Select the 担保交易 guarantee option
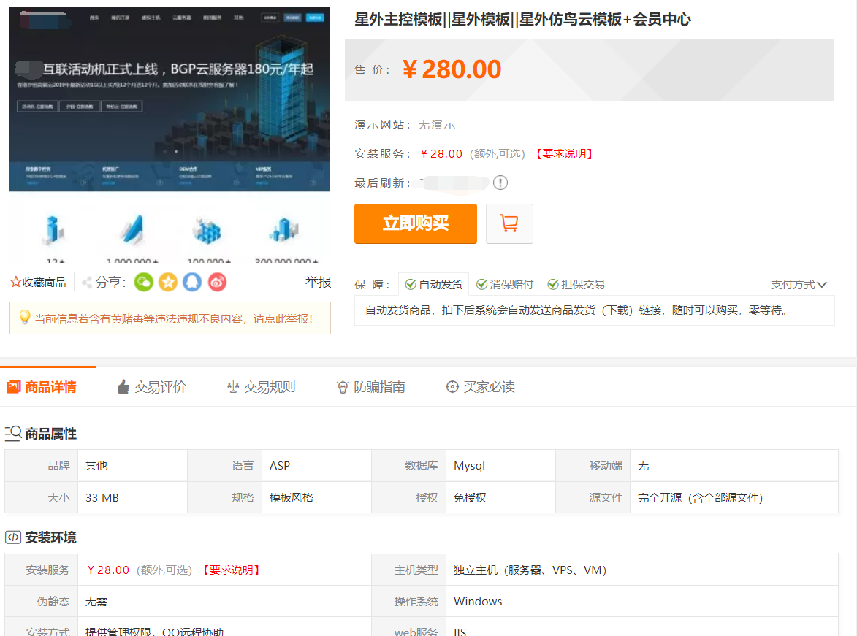The image size is (857, 636). click(576, 285)
